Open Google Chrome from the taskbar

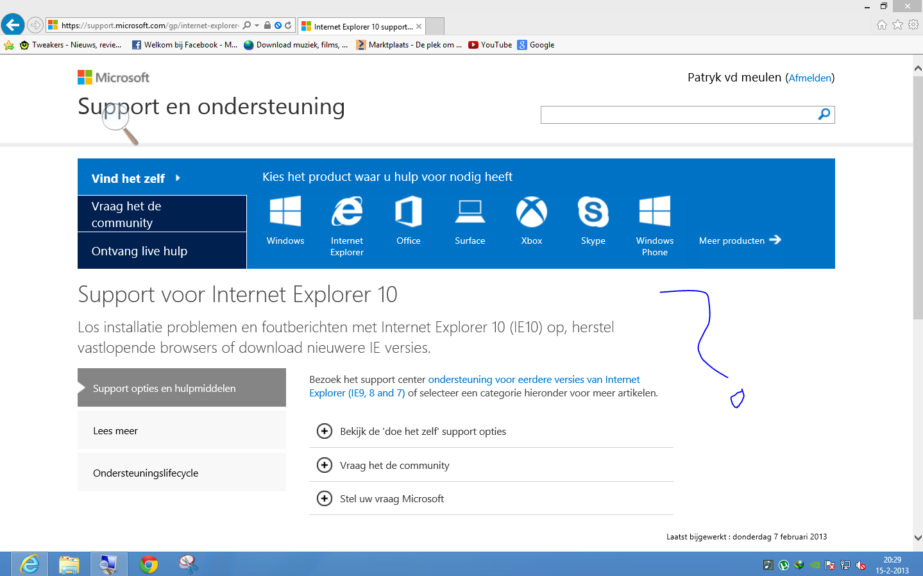(148, 564)
